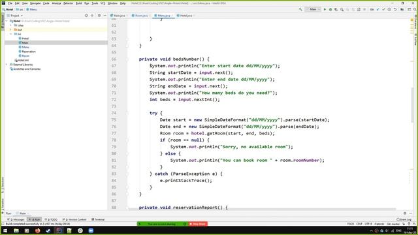Open the Messages tool window
Viewport: 418px width, 235px height.
tap(16, 219)
